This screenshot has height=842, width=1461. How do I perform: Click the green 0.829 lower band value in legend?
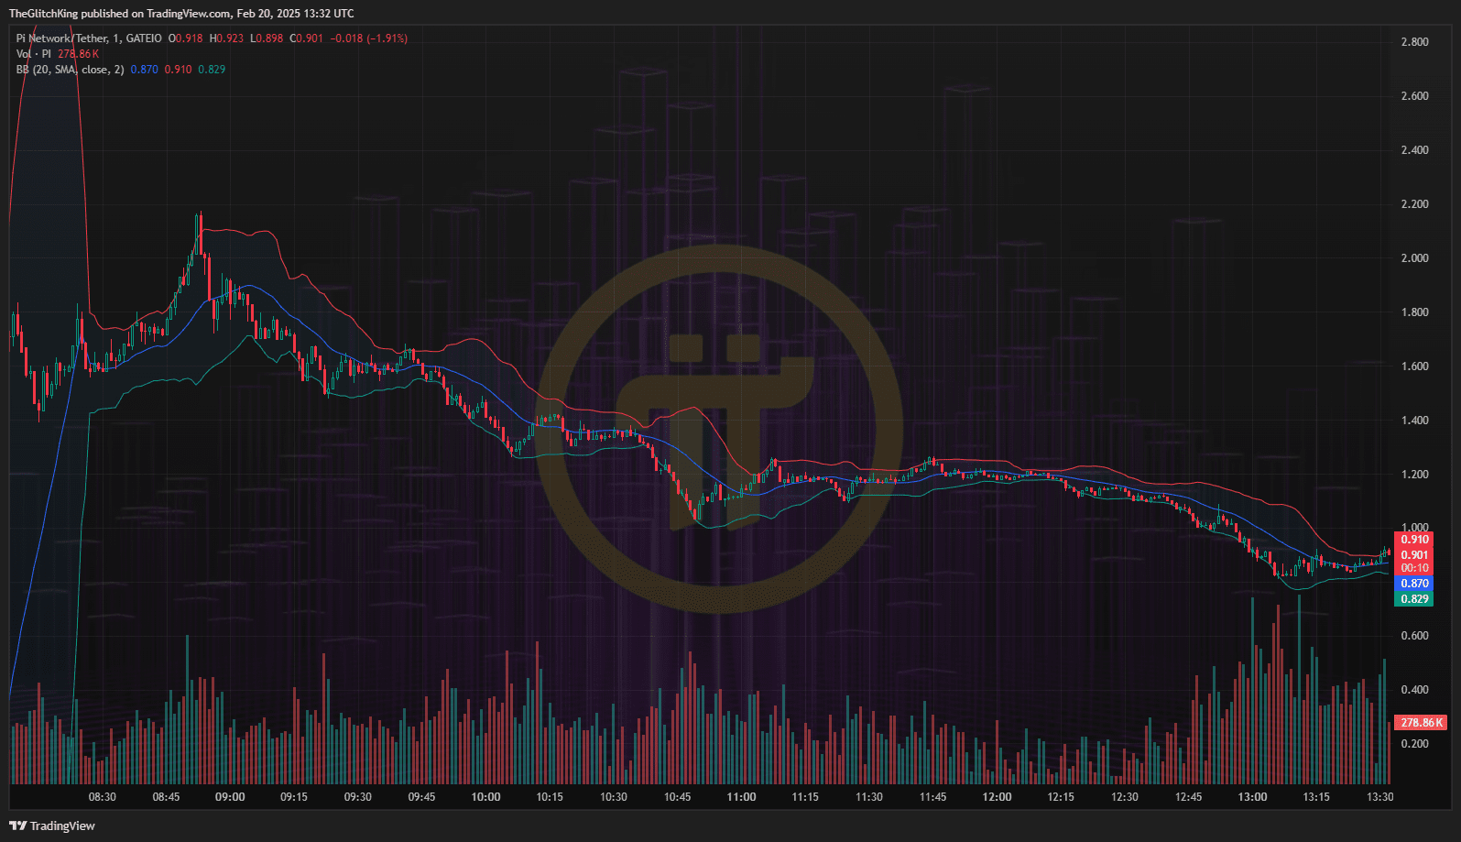click(212, 70)
